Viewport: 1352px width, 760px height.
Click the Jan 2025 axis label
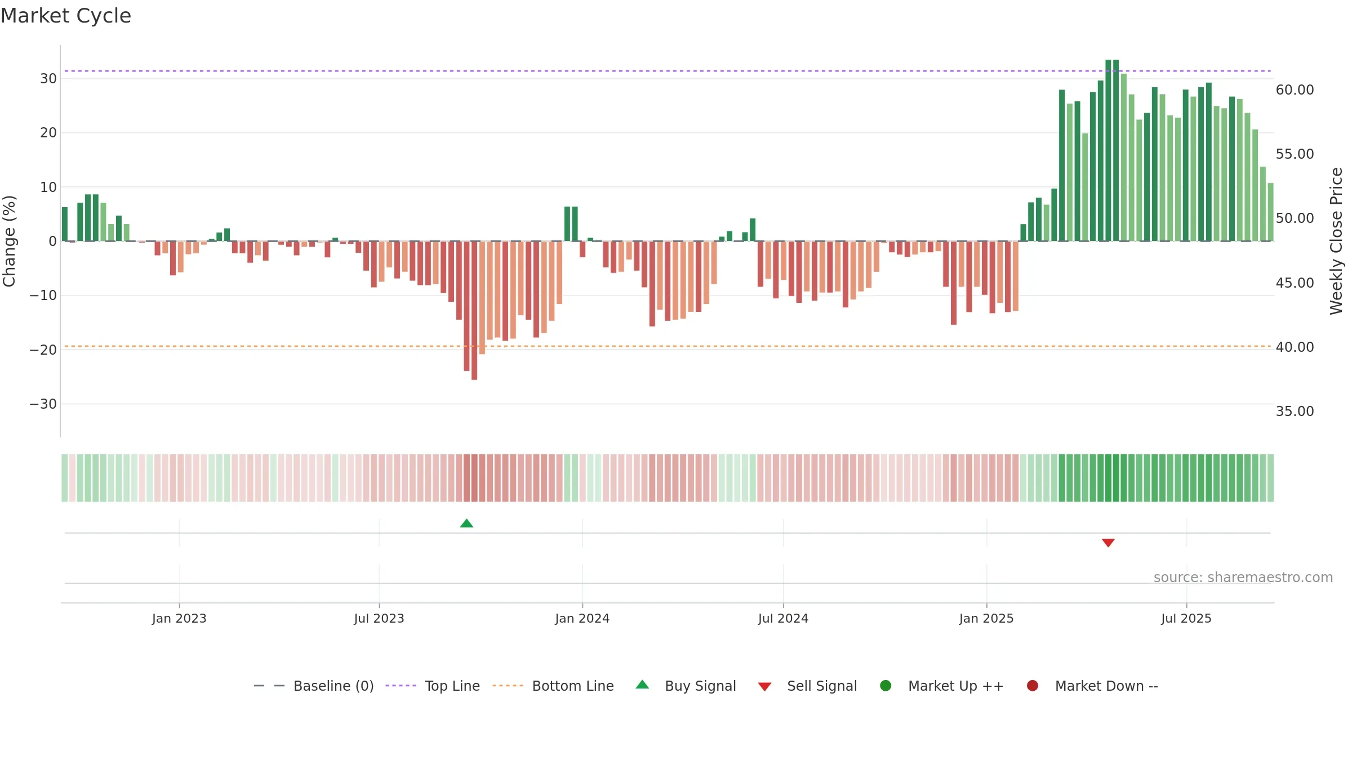coord(986,618)
